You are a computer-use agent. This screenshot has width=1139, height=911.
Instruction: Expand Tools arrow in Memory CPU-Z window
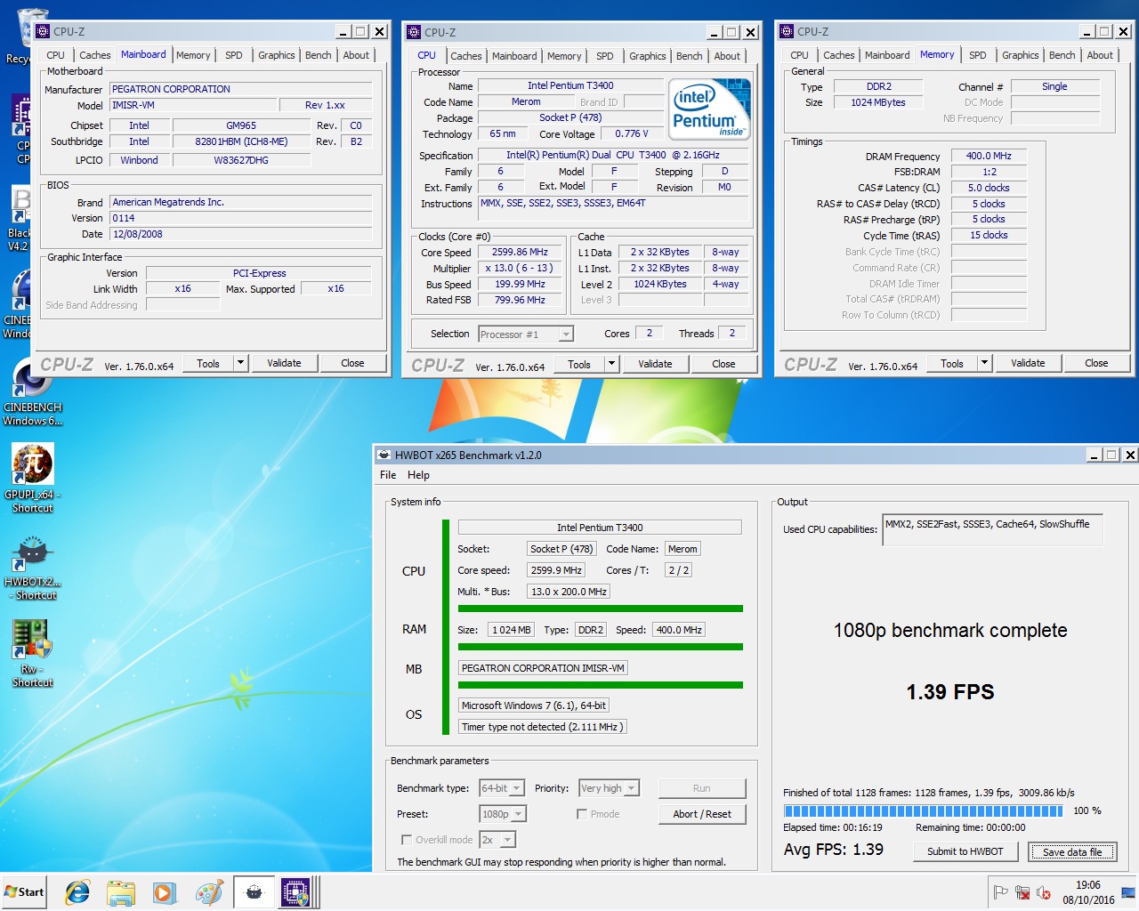984,363
